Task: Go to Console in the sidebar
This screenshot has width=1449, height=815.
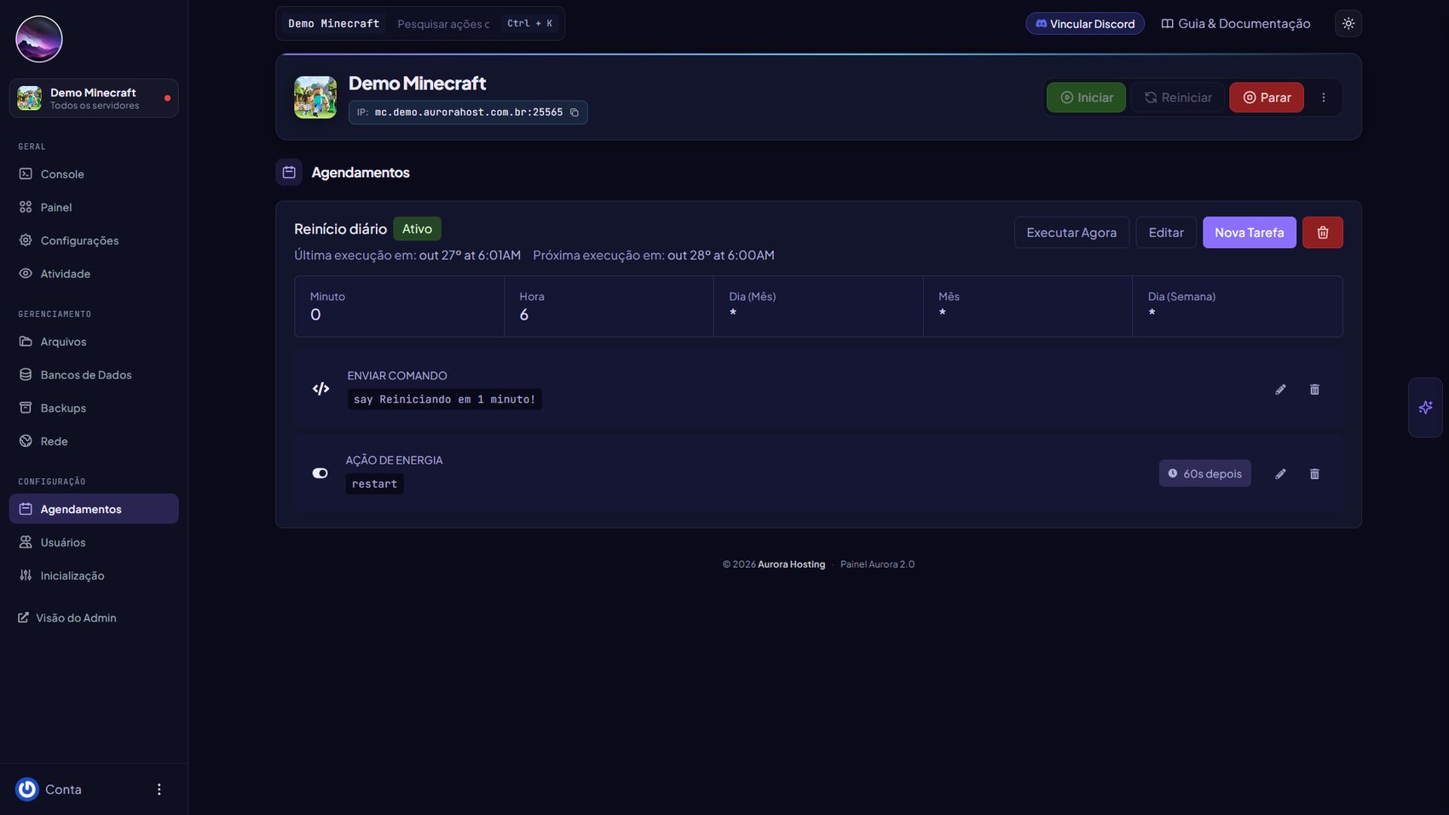Action: tap(94, 174)
